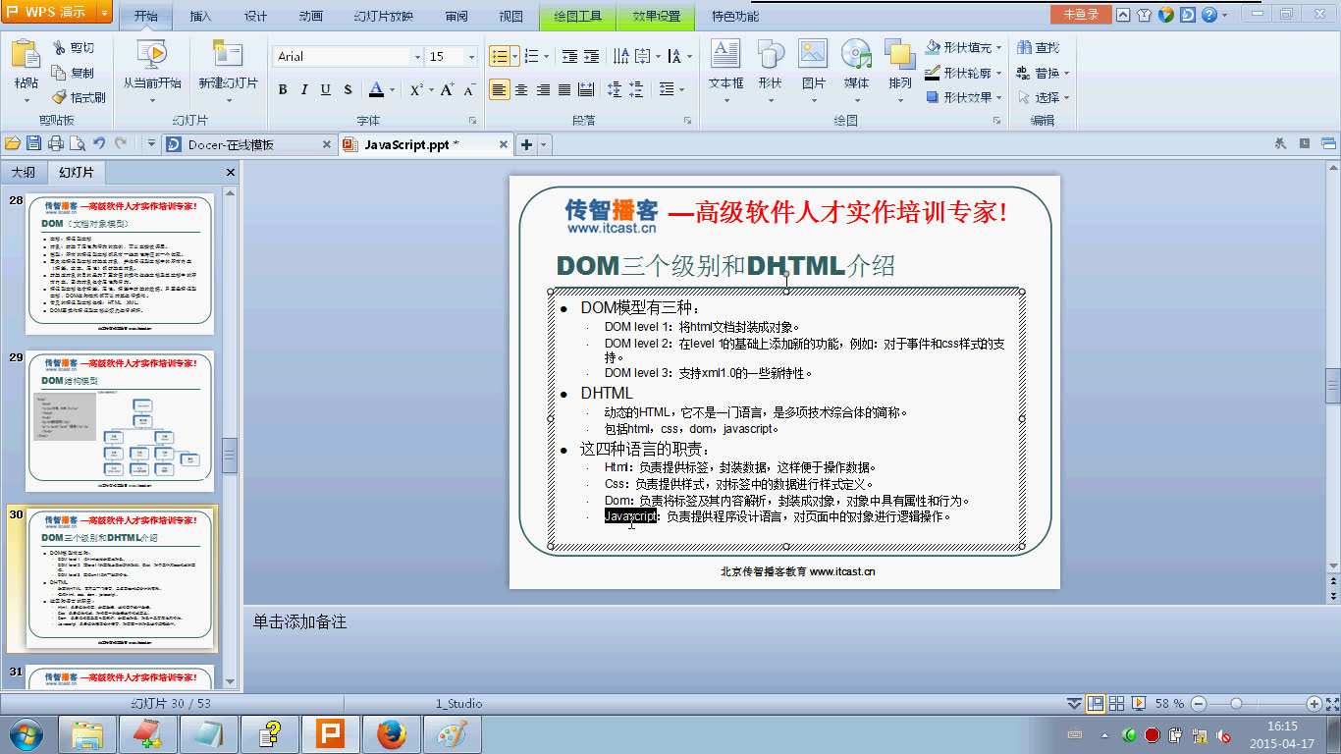Viewport: 1341px width, 754px height.
Task: Toggle Underline formatting
Action: click(x=326, y=89)
